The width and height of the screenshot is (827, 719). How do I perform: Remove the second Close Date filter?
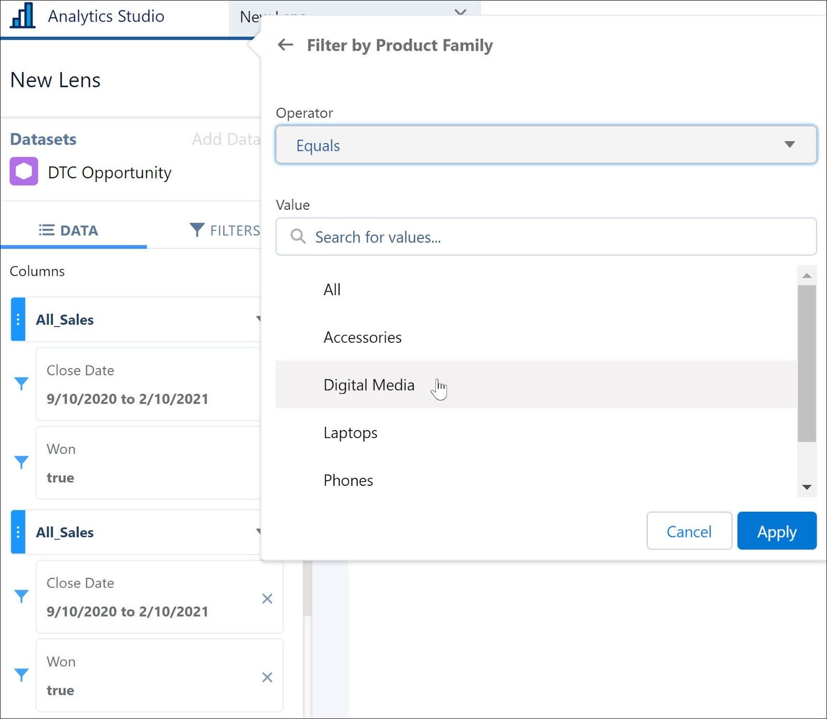click(x=267, y=599)
